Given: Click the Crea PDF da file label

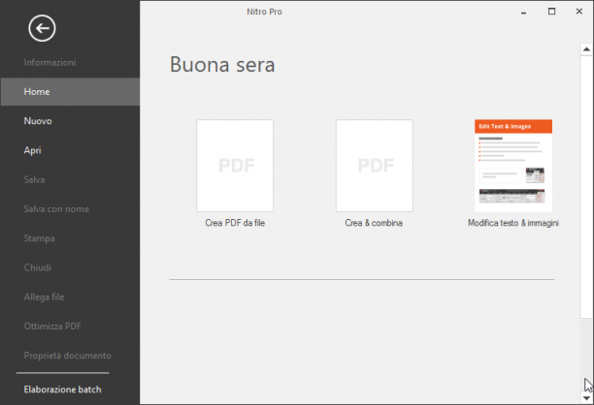Looking at the screenshot, I should point(235,223).
